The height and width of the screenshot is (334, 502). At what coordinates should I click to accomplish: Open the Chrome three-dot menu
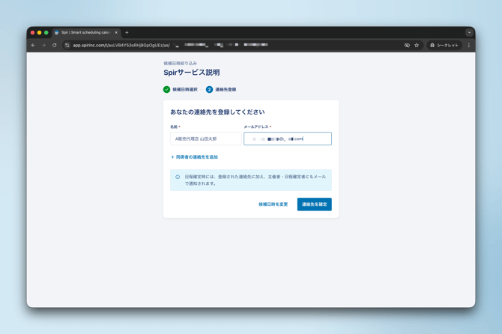pyautogui.click(x=469, y=45)
